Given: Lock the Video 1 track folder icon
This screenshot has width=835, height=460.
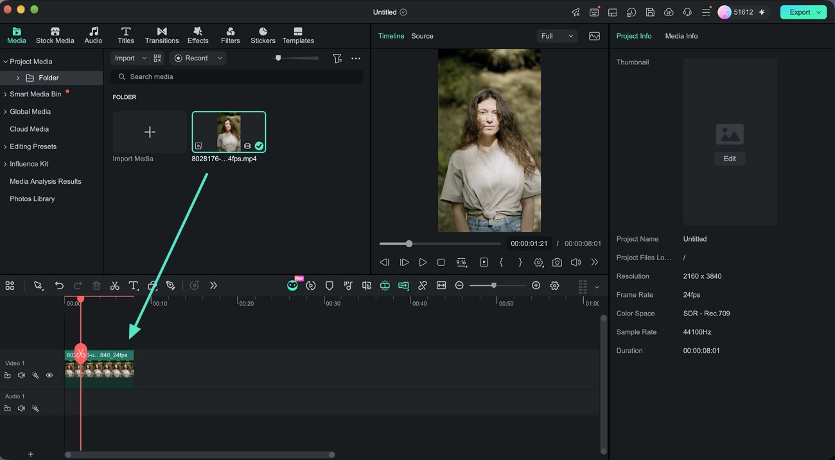Looking at the screenshot, I should (8, 375).
